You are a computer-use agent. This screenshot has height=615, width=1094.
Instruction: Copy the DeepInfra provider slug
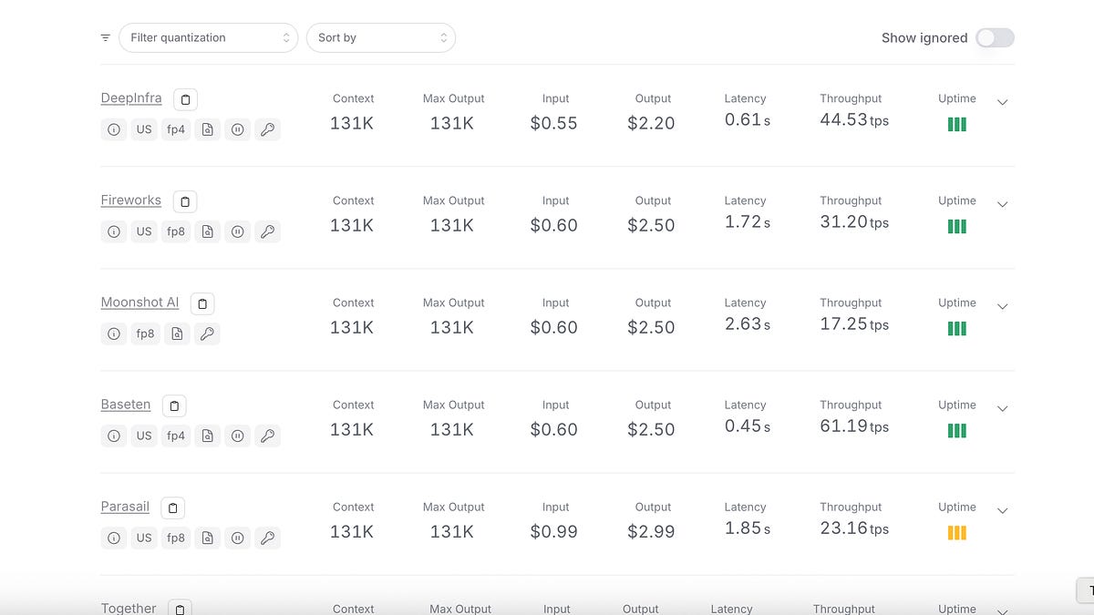[185, 99]
